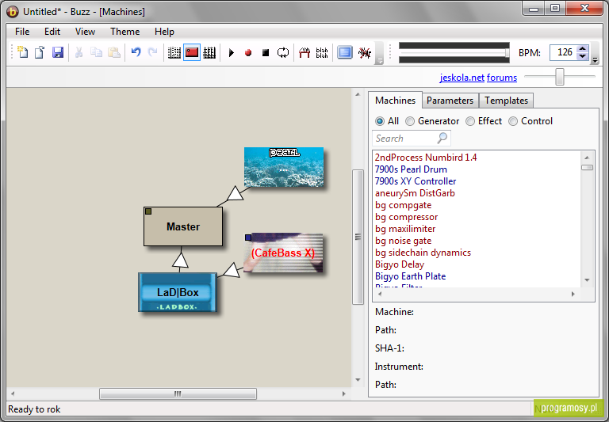Open the jeskola.net link
This screenshot has width=609, height=422.
coord(462,78)
